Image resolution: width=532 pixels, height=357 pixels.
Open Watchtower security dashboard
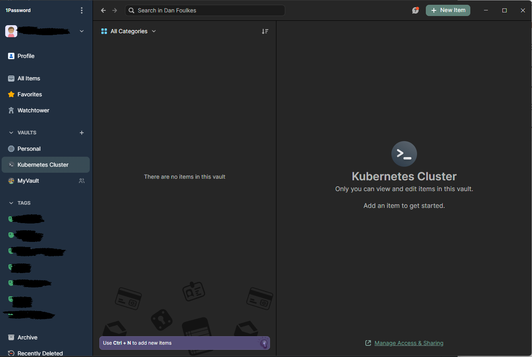(x=33, y=110)
